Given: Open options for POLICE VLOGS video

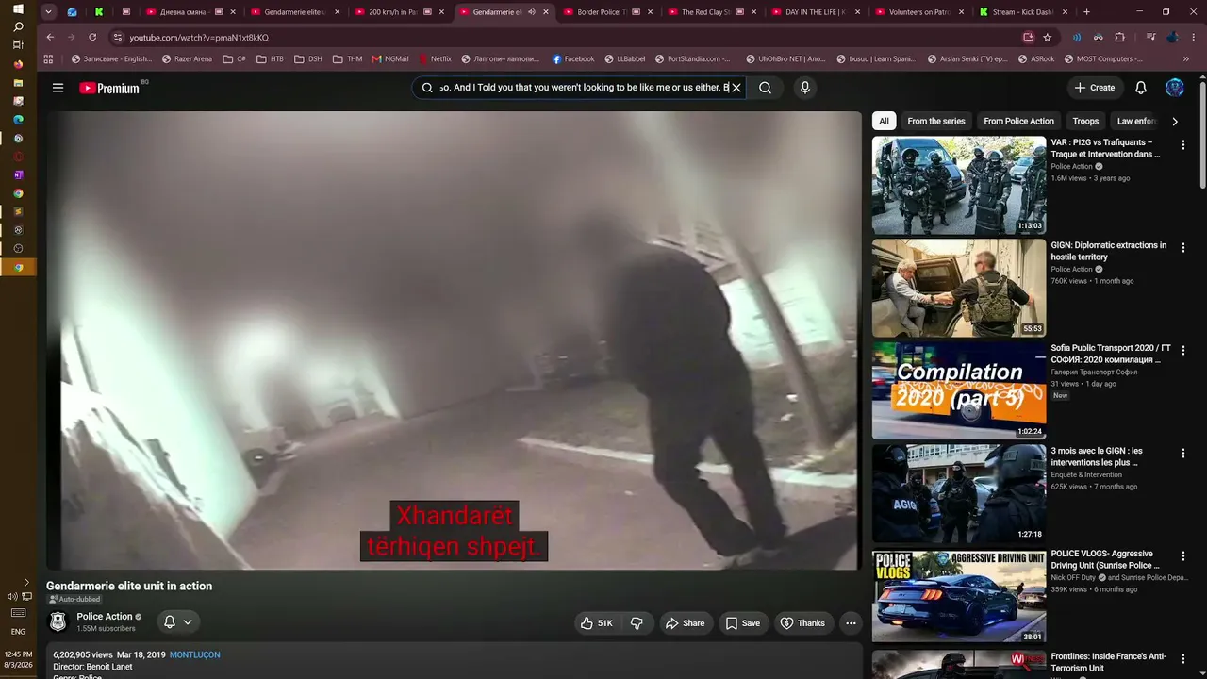Looking at the screenshot, I should click(x=1183, y=556).
